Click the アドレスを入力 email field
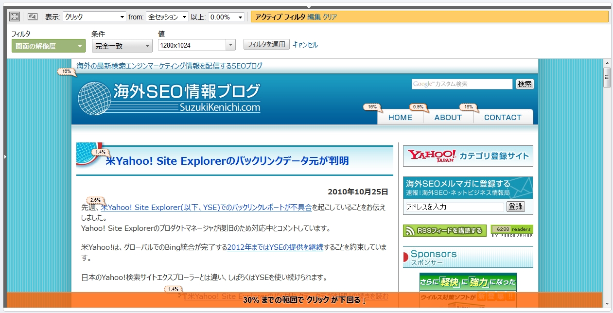 point(454,207)
